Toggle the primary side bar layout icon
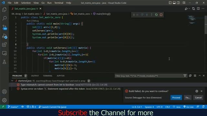 [170, 3]
